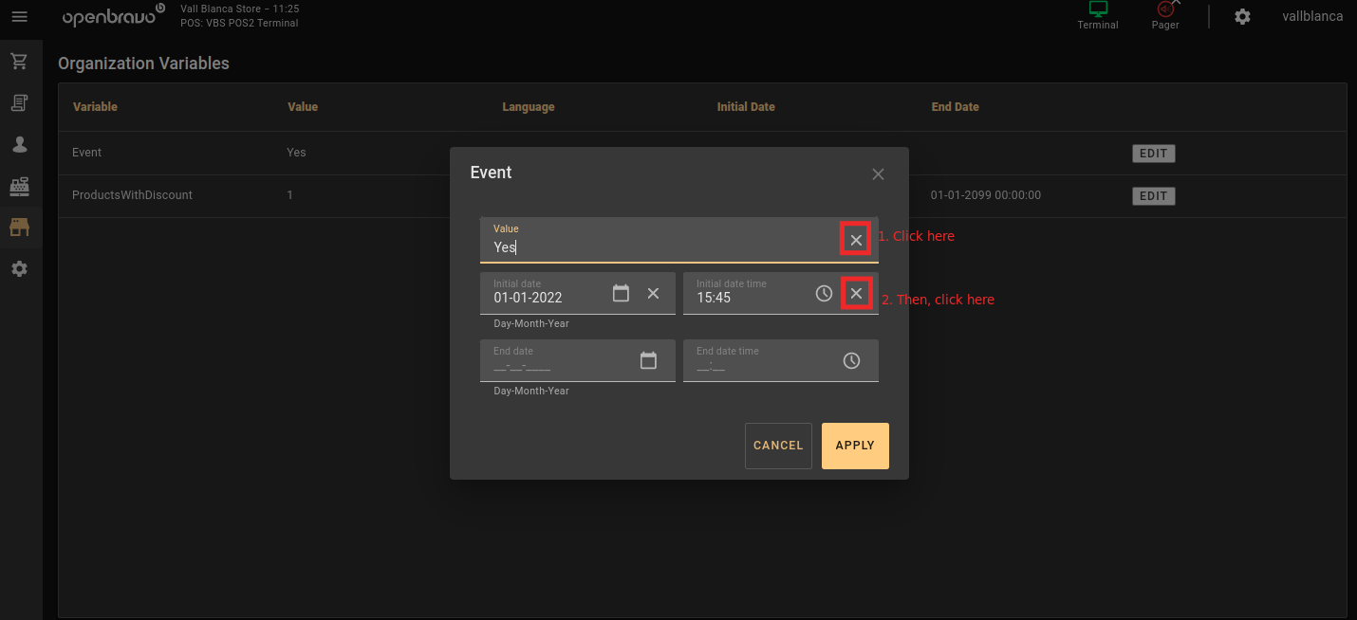This screenshot has height=620, width=1357.
Task: Select the store sidebar icon
Action: 19,228
